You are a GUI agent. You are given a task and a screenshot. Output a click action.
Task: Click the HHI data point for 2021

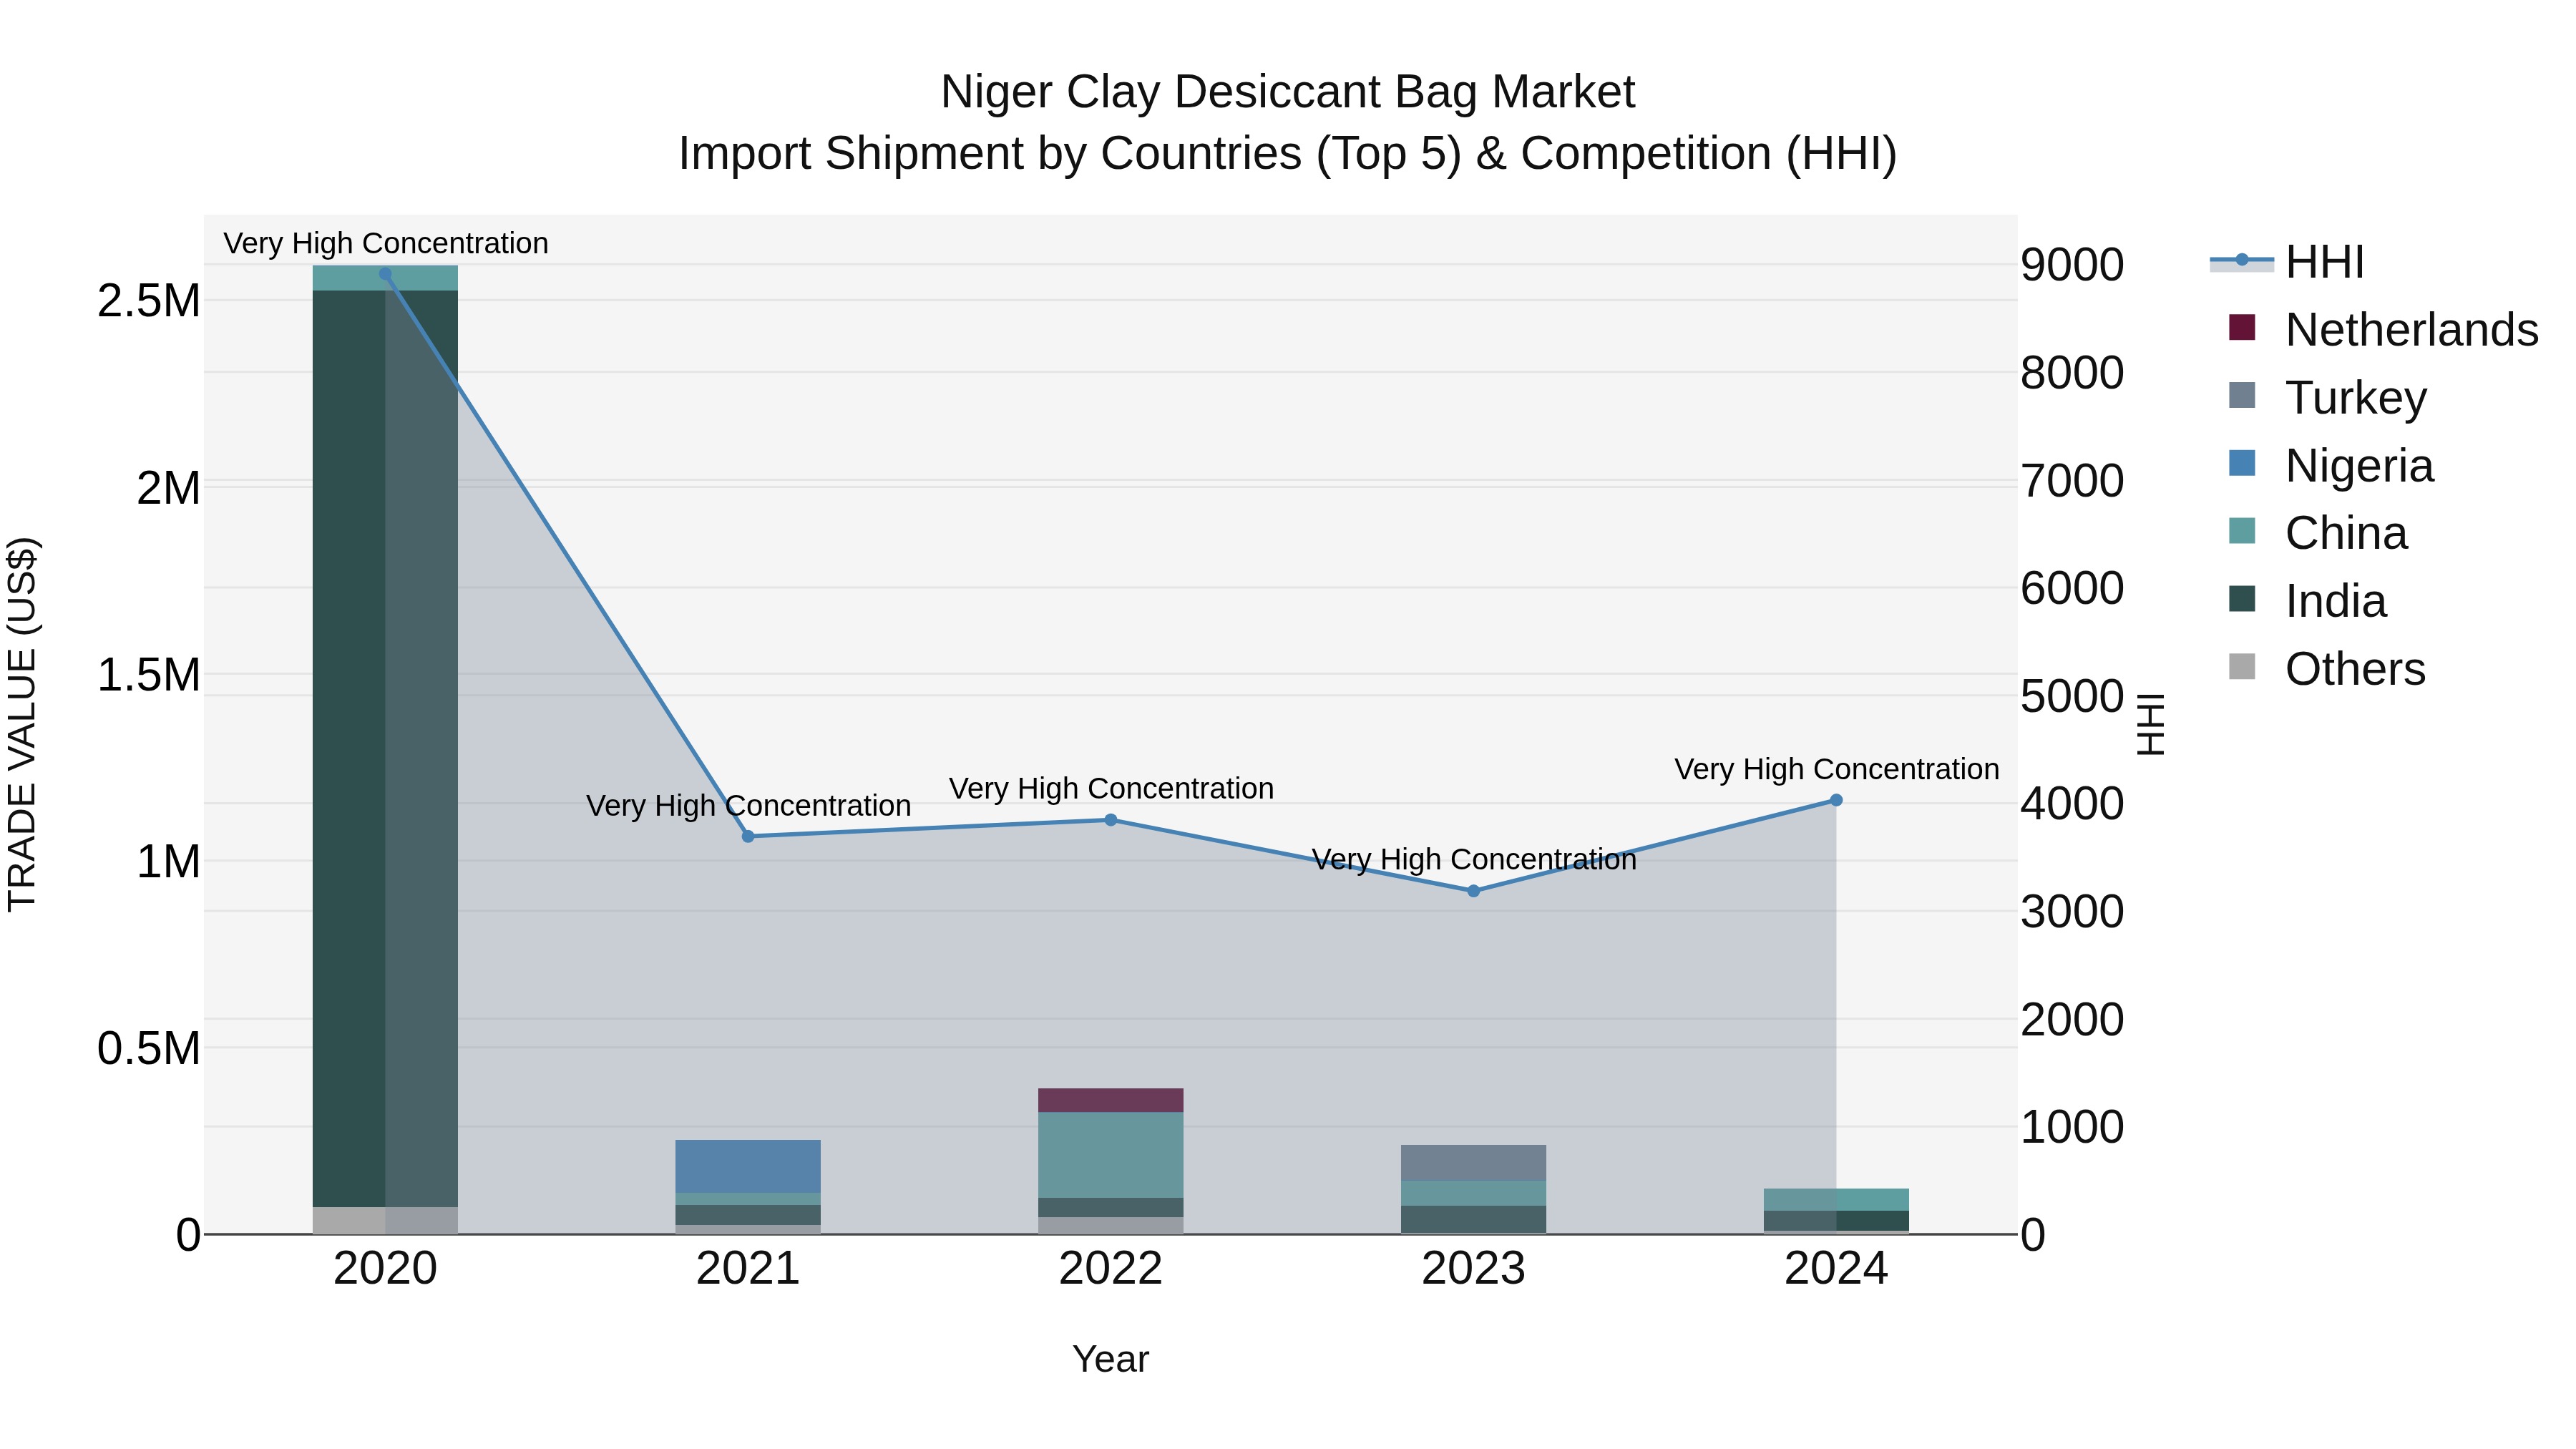[x=748, y=836]
